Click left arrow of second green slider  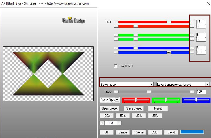point(116,39)
